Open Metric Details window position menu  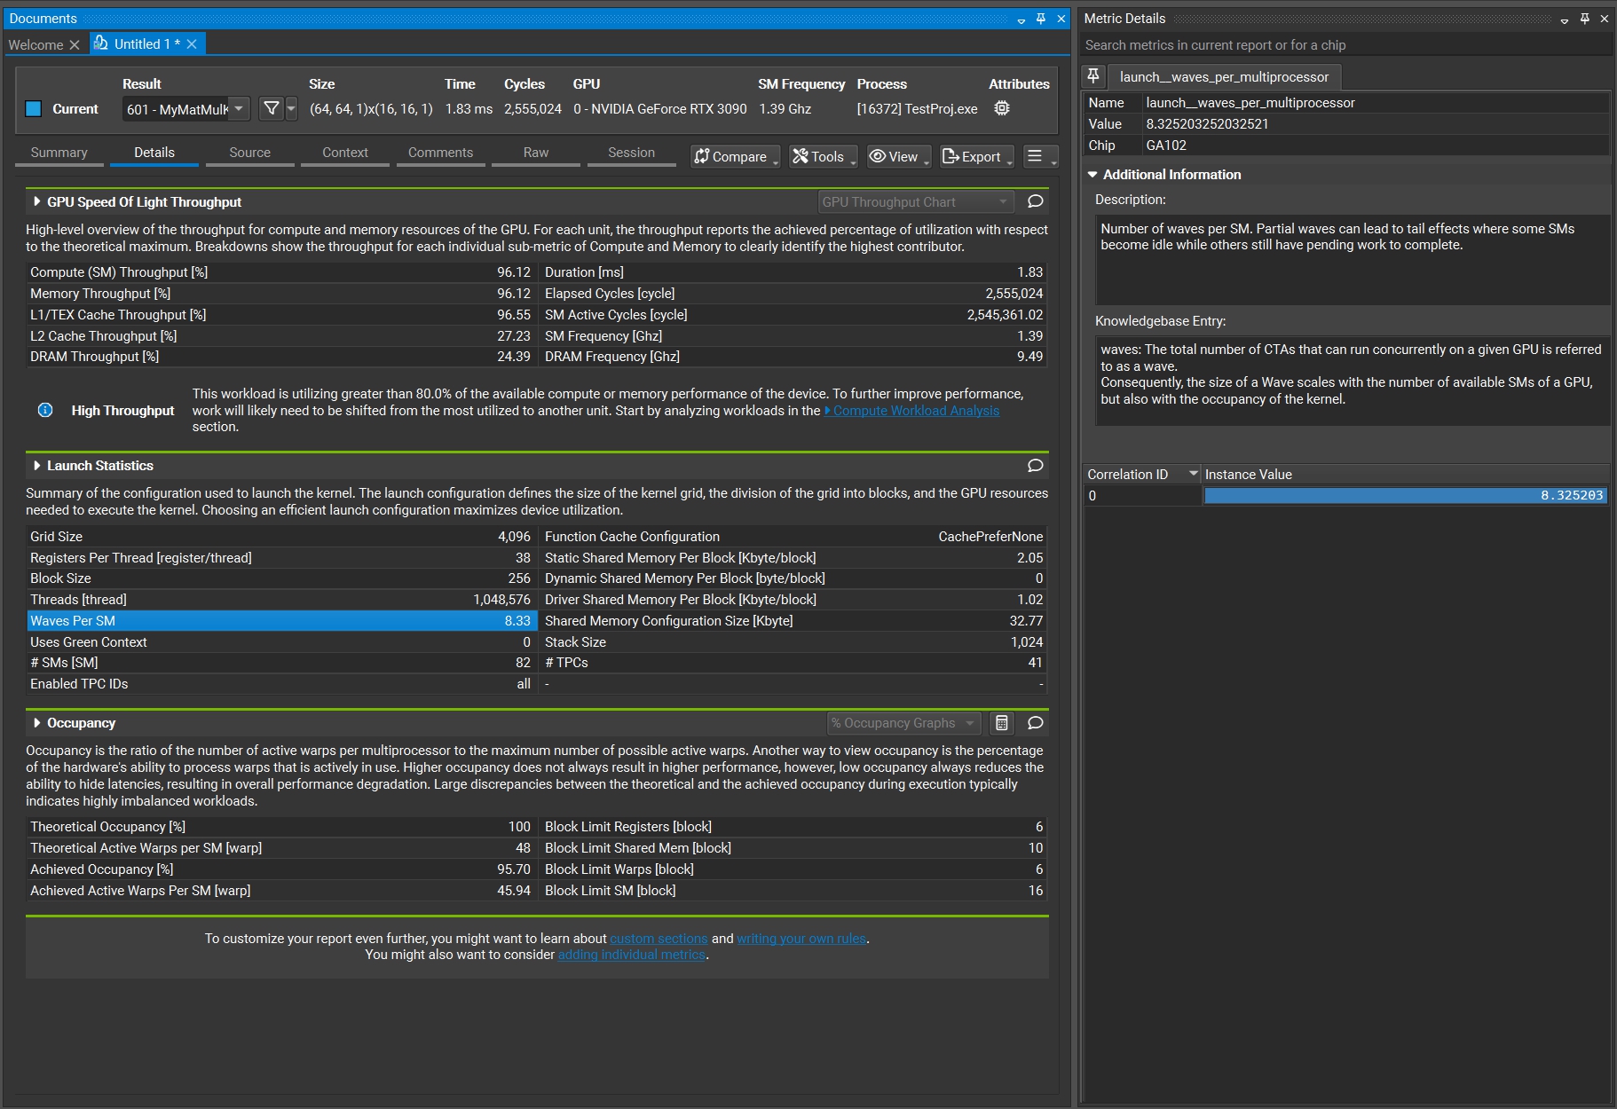tap(1565, 20)
